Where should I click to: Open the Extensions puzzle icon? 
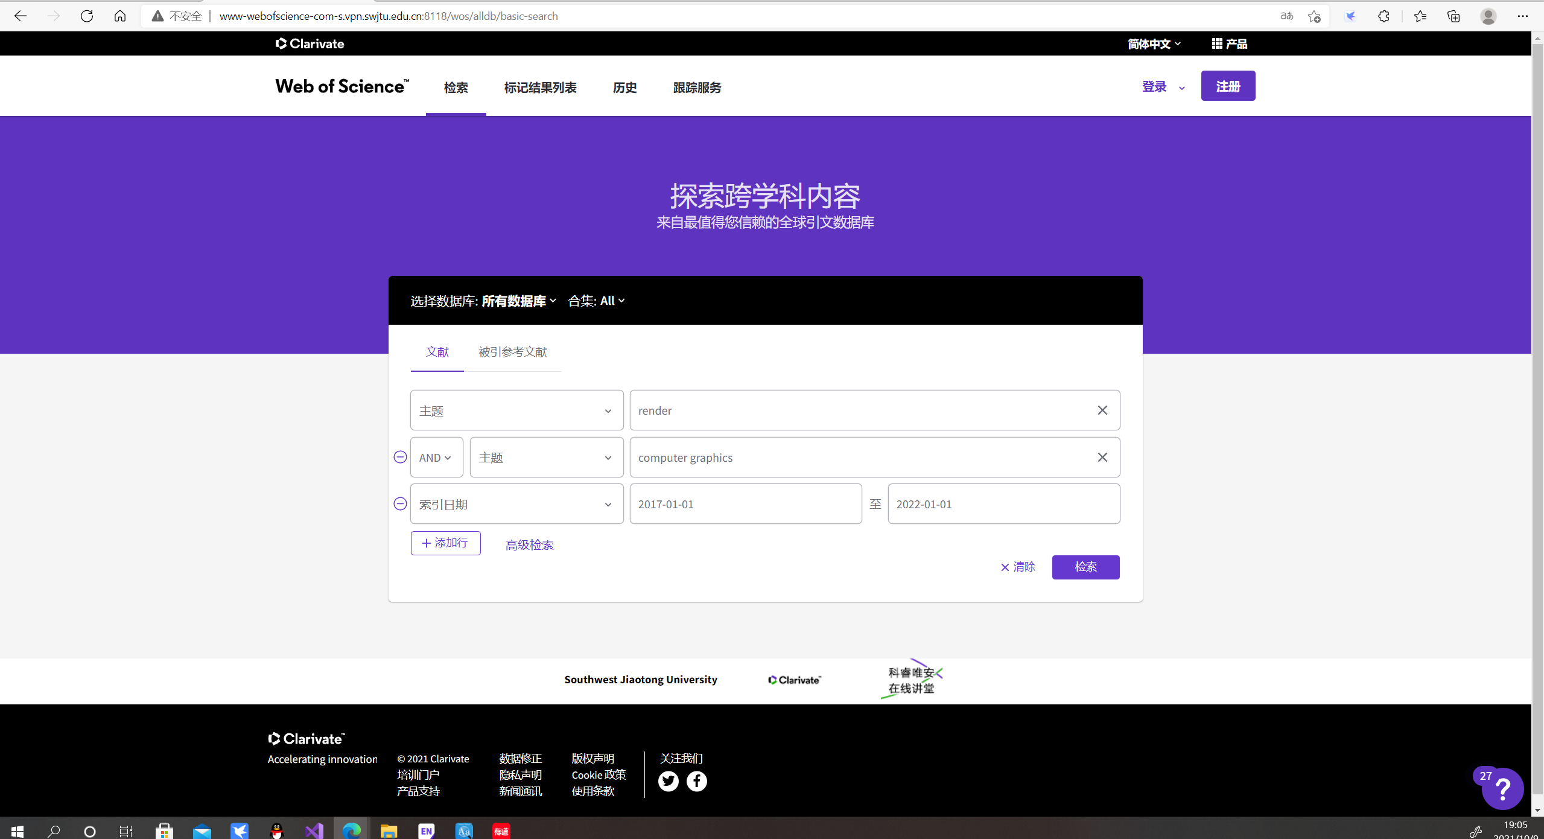tap(1384, 16)
